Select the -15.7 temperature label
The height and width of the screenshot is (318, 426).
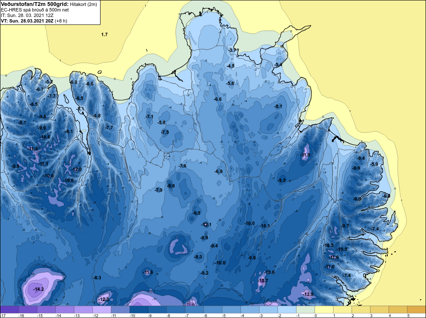point(263,281)
